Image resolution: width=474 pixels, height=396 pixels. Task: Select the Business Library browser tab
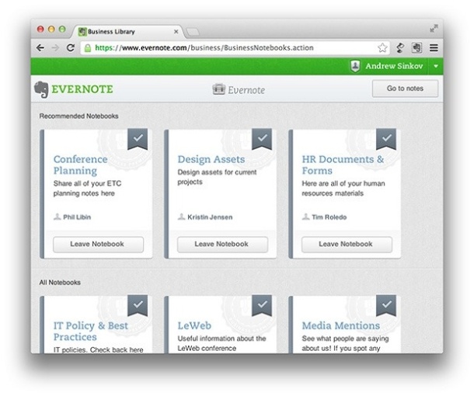click(127, 31)
